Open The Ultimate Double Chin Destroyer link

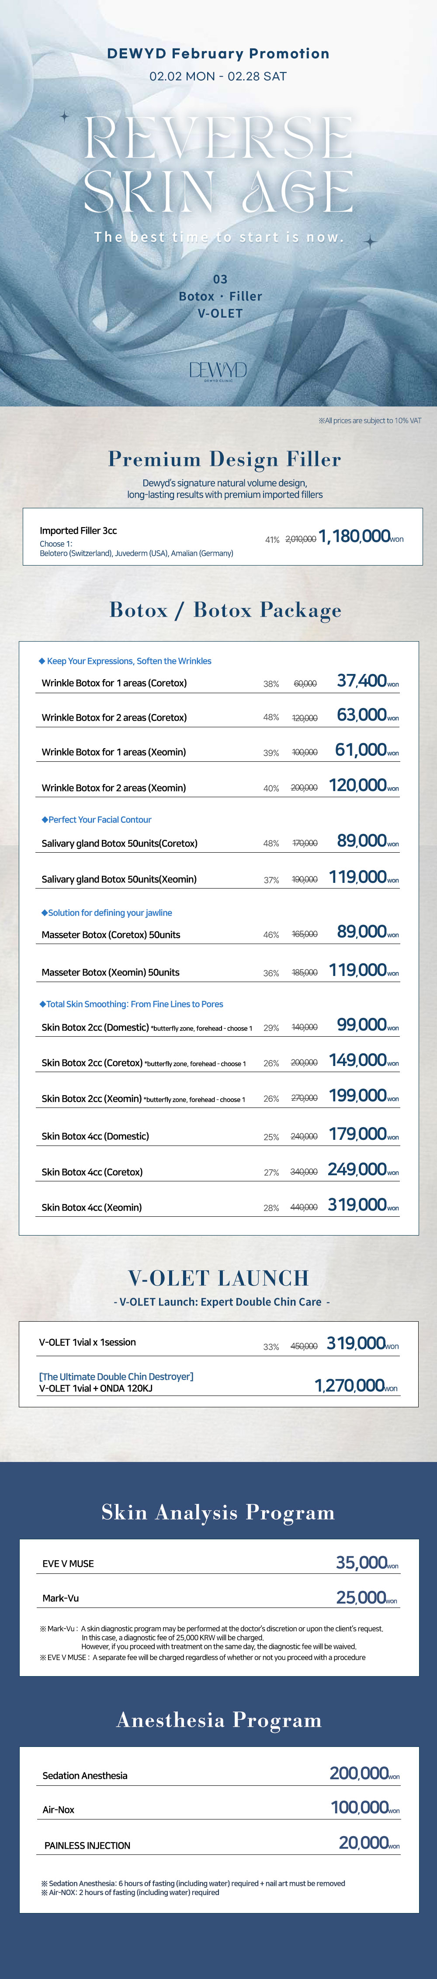pyautogui.click(x=116, y=1377)
